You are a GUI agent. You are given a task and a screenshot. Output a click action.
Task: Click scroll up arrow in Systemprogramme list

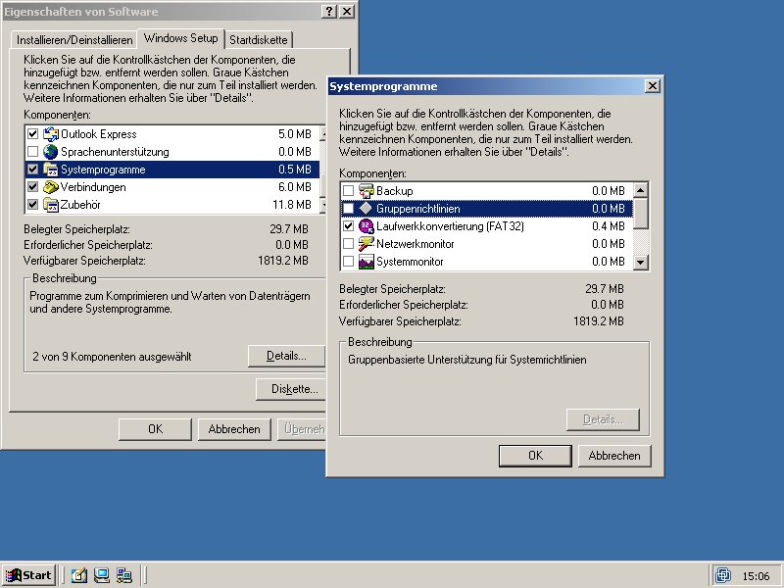click(641, 190)
